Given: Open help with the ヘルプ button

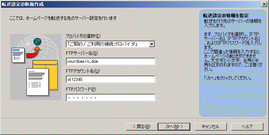Looking at the screenshot, I should point(247,127).
